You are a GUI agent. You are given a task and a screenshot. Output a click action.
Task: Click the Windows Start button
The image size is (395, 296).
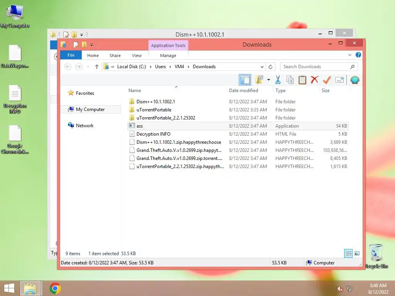pyautogui.click(x=9, y=288)
